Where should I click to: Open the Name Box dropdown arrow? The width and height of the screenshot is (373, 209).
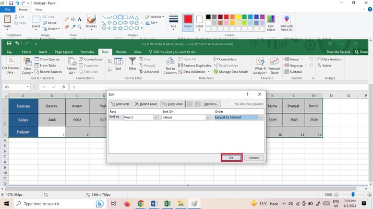28,87
